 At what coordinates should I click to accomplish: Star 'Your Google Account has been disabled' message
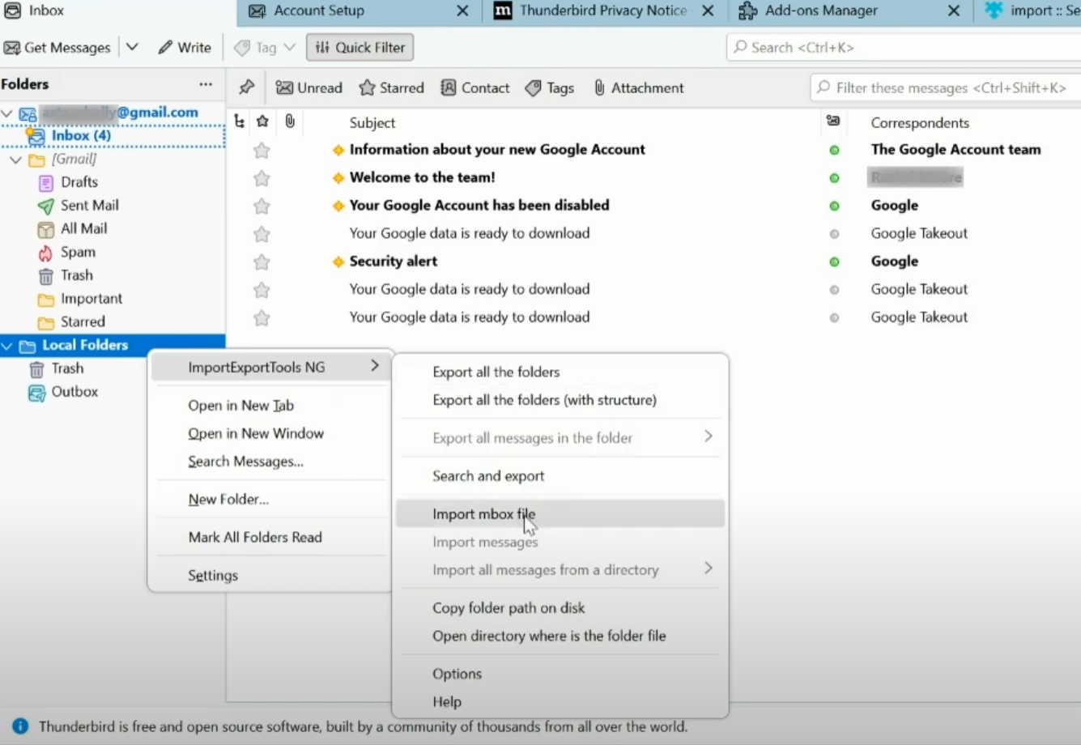tap(262, 206)
